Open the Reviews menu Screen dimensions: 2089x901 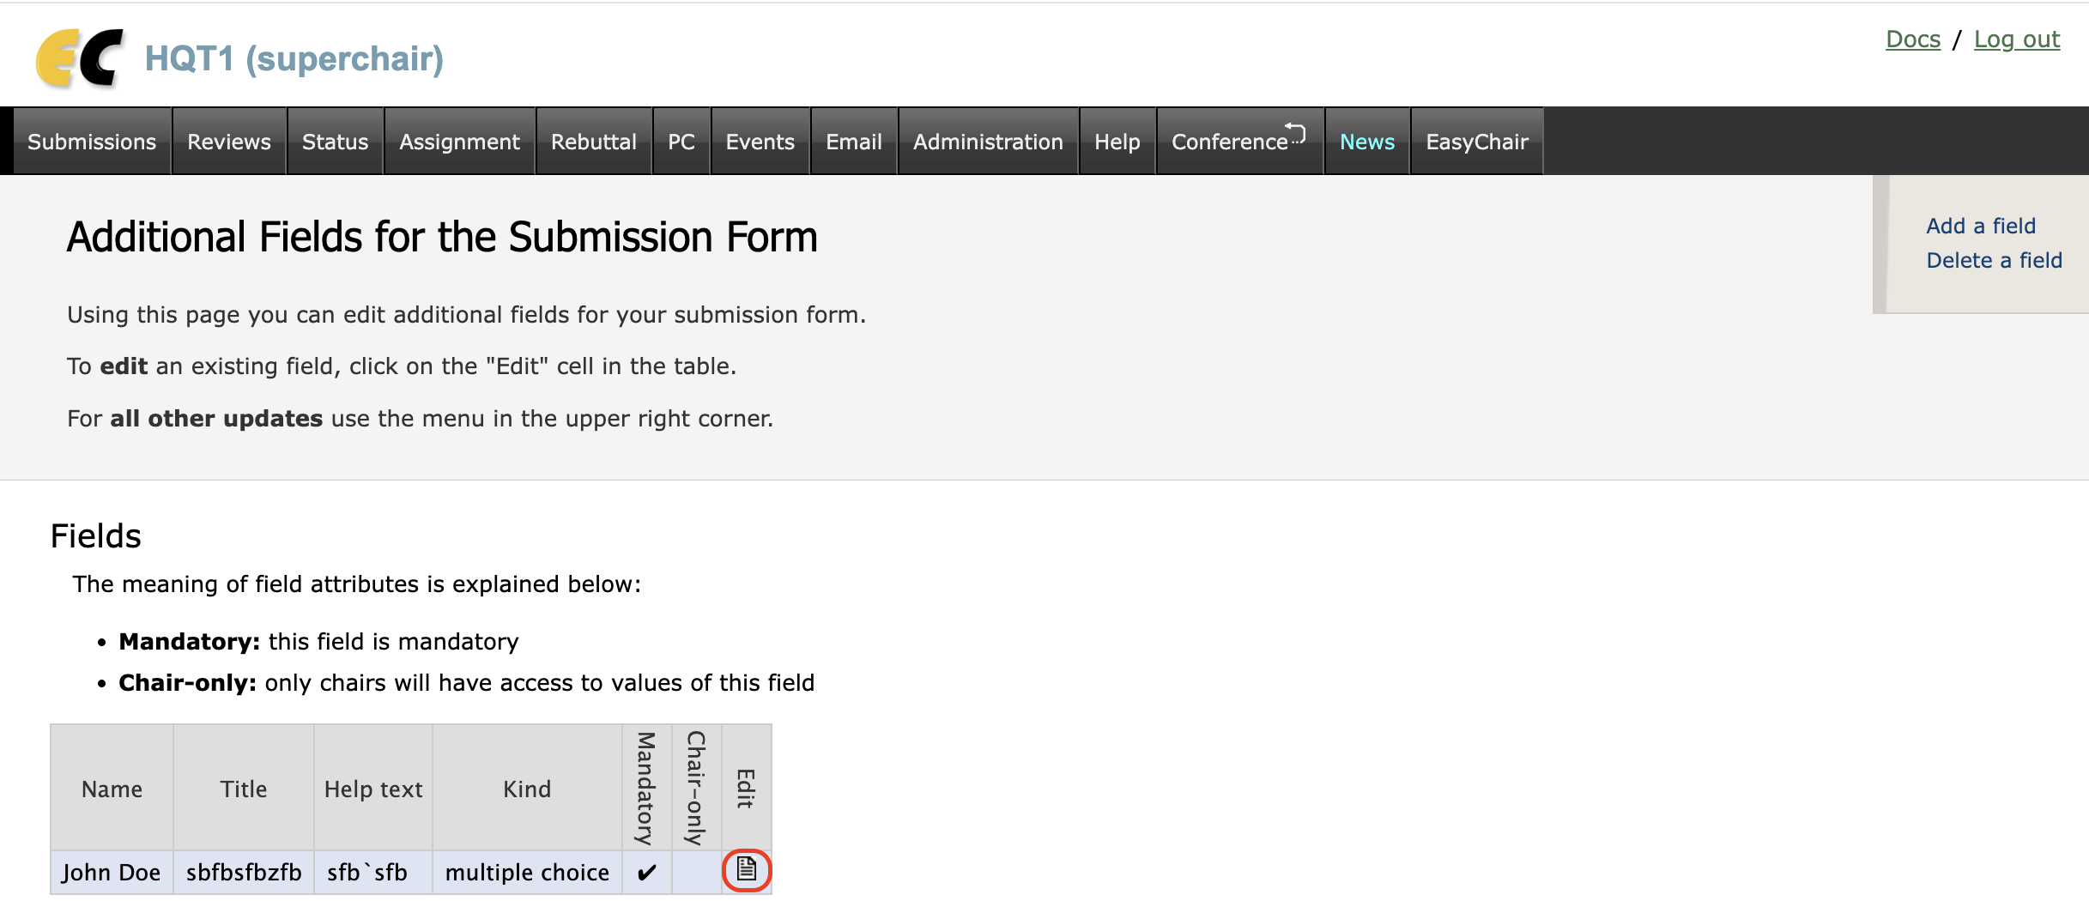coord(229,142)
